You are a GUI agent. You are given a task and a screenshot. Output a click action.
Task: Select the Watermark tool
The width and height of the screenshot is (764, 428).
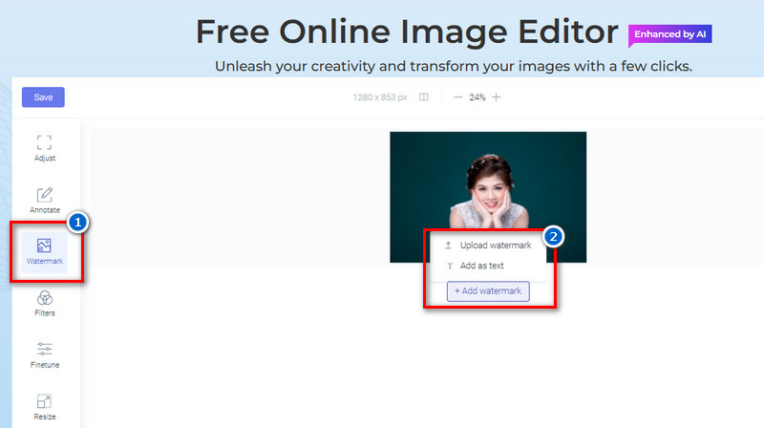(x=44, y=252)
